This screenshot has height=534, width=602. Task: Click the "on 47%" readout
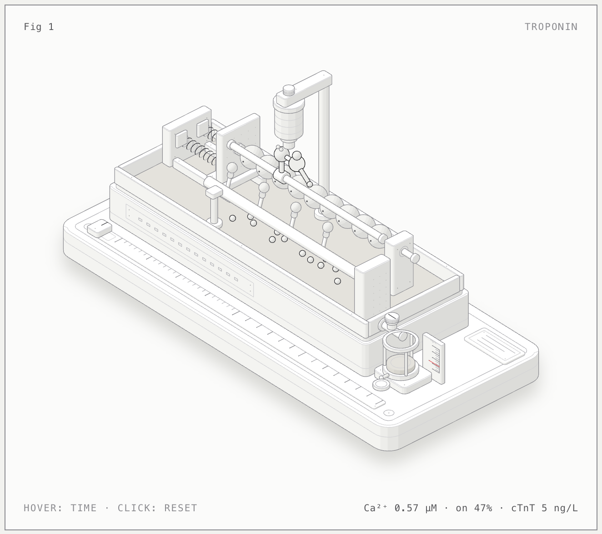point(474,508)
